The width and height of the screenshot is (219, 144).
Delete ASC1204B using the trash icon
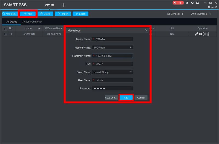[x=208, y=34]
